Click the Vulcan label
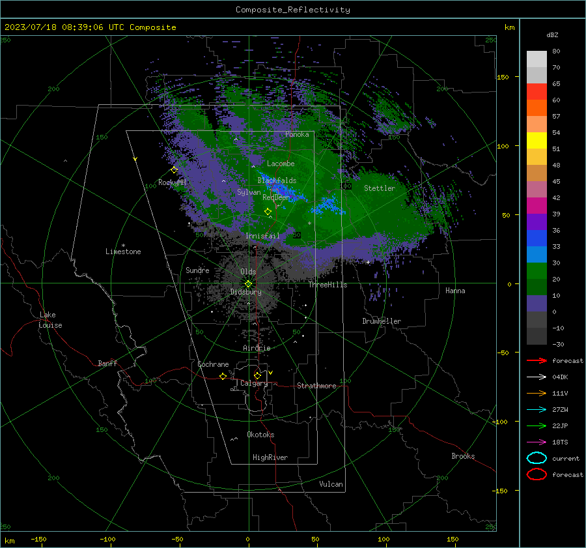 (331, 484)
